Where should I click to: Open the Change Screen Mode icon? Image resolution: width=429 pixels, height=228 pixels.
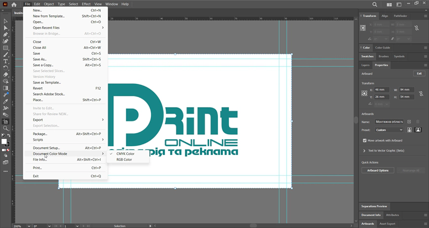click(x=5, y=162)
